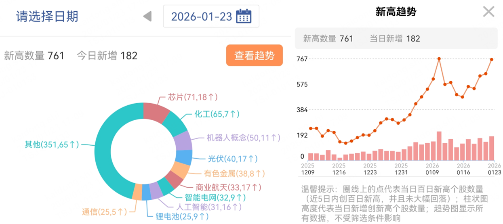This screenshot has width=503, height=224.
Task: Click the 通信 sector label
Action: click(x=104, y=211)
